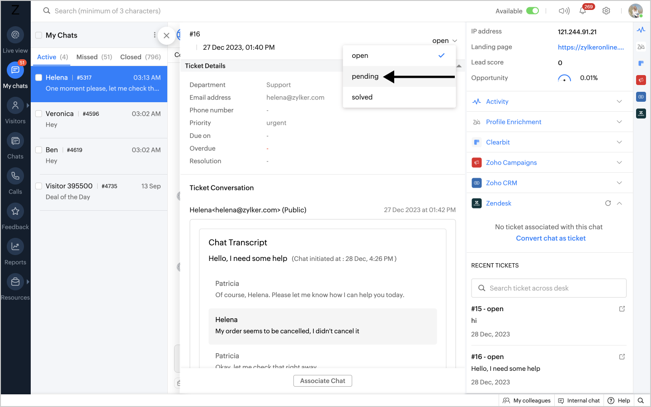
Task: Switch to the Closed chats tab
Action: [x=140, y=57]
